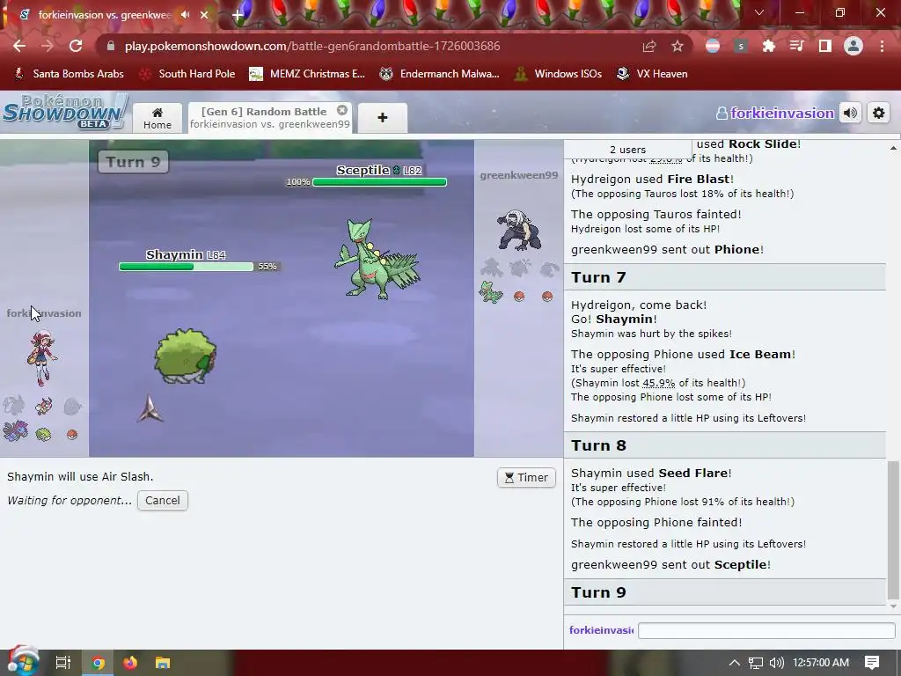Open Showdown options gear
Viewport: 901px width, 676px height.
pyautogui.click(x=879, y=114)
